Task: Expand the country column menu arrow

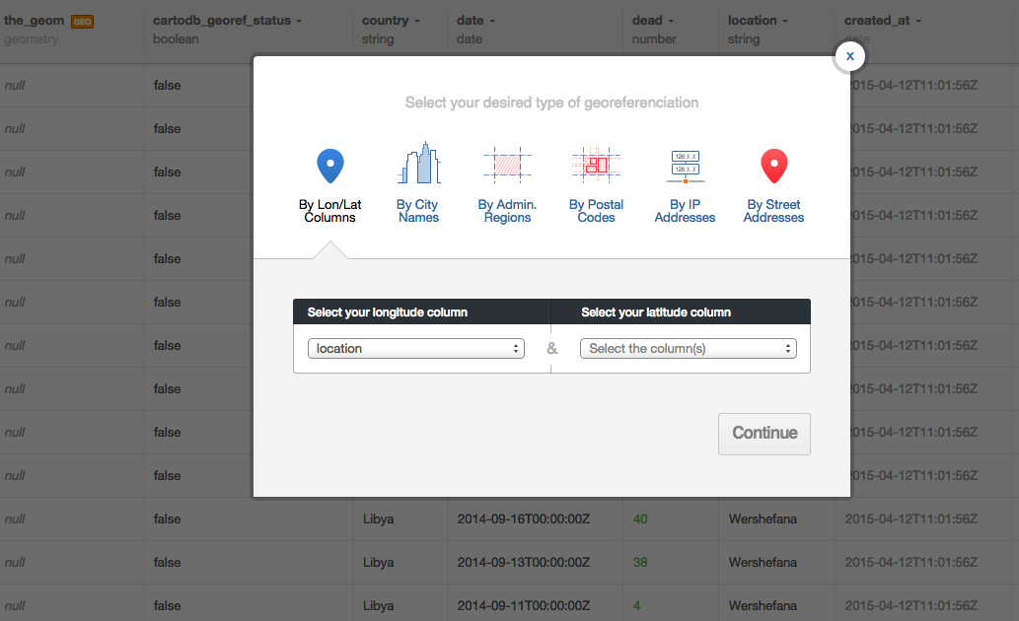Action: pos(417,22)
